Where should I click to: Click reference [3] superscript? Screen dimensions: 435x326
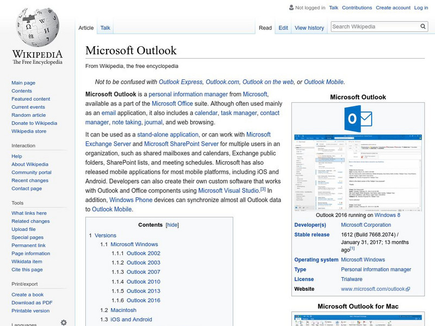click(263, 189)
